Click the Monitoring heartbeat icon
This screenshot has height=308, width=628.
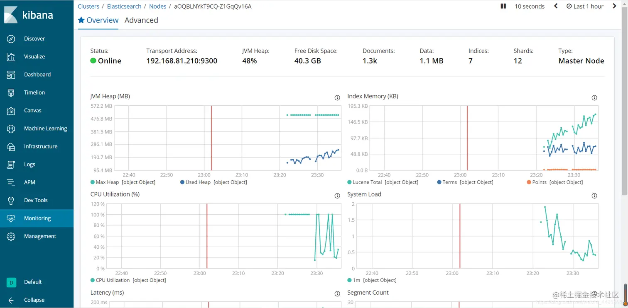coord(11,218)
